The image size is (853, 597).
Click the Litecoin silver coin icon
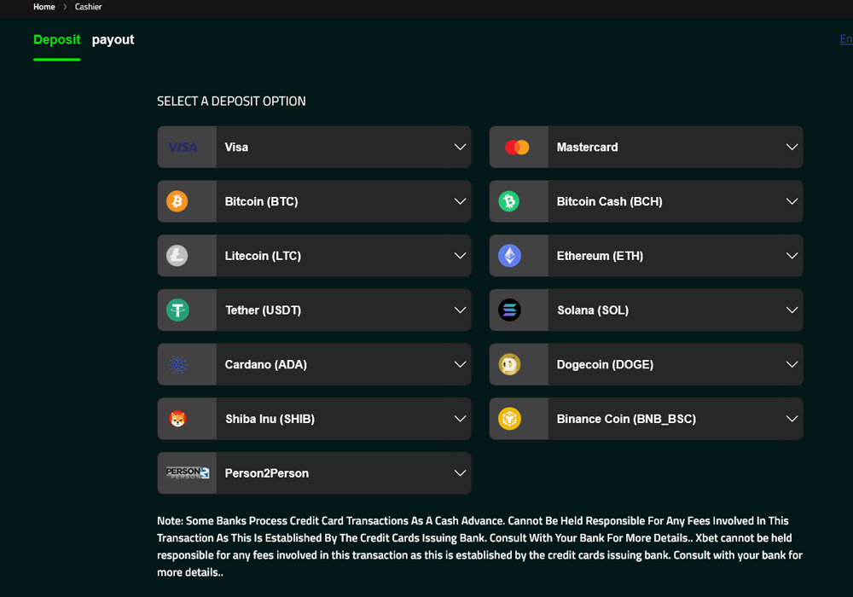tap(177, 256)
